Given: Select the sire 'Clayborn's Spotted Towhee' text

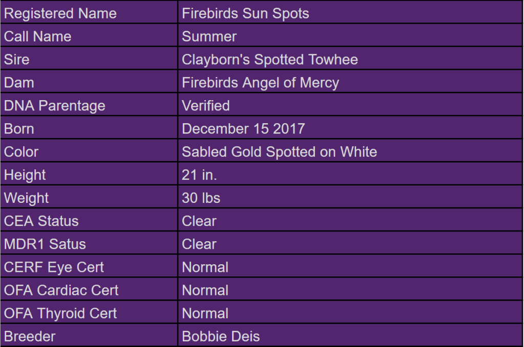Looking at the screenshot, I should (269, 60).
